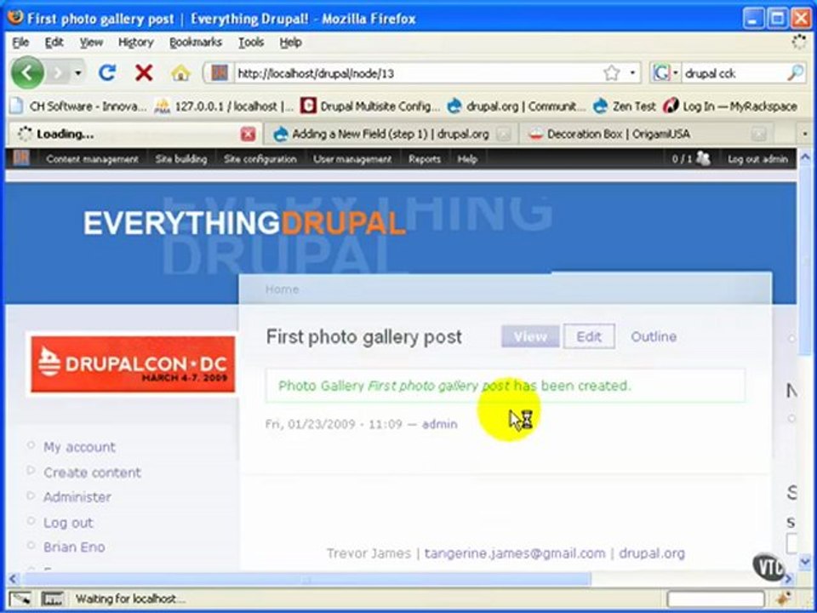
Task: Click the Firefox logo in title bar
Action: [x=15, y=18]
